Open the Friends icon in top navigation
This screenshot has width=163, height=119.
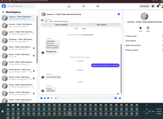83,6
